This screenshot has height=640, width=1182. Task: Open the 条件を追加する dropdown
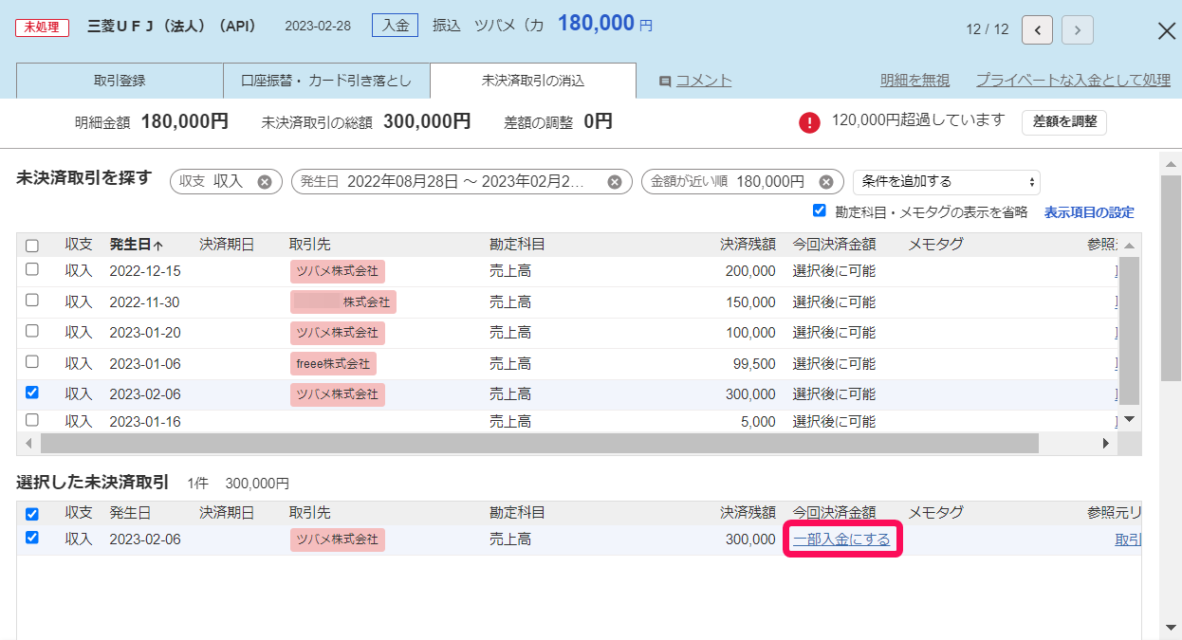[x=947, y=181]
